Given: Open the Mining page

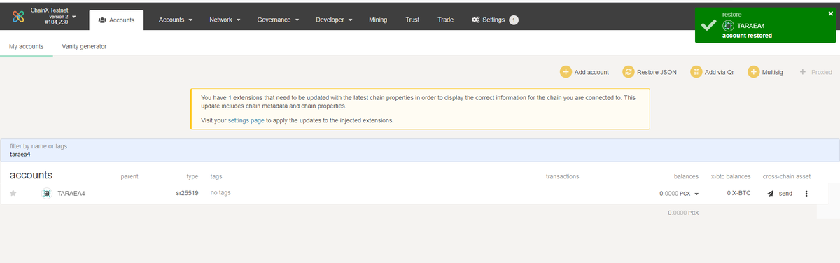Looking at the screenshot, I should click(x=378, y=20).
